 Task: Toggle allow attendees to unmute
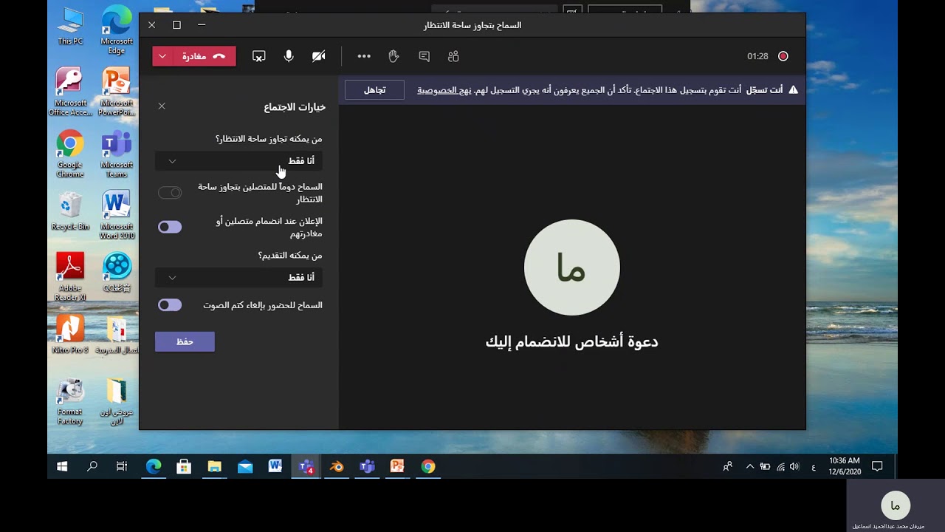click(x=170, y=305)
